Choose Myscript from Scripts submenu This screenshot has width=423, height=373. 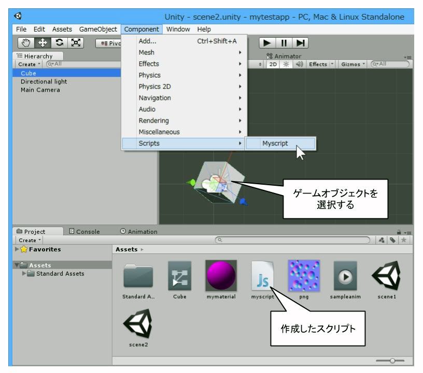pyautogui.click(x=280, y=143)
